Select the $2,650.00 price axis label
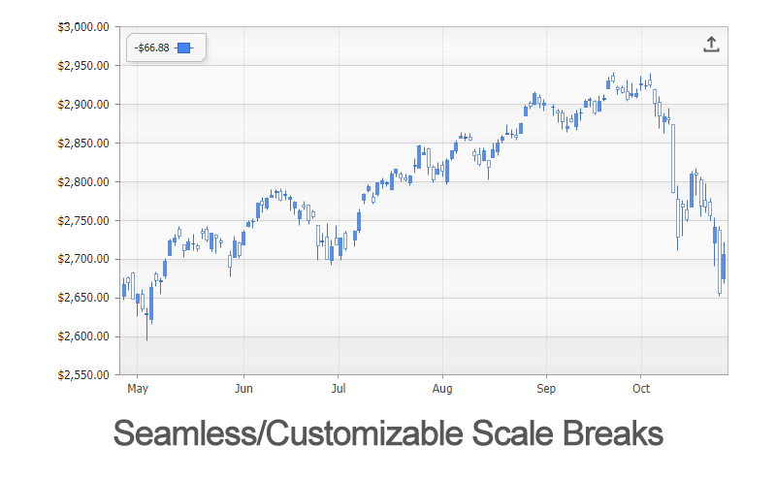 [x=83, y=298]
